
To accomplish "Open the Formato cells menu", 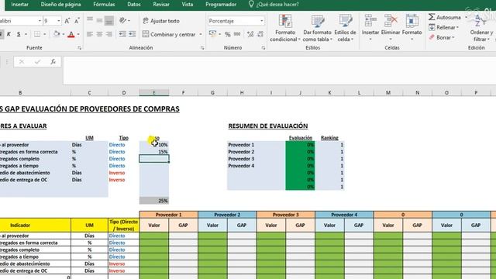I will (412, 28).
